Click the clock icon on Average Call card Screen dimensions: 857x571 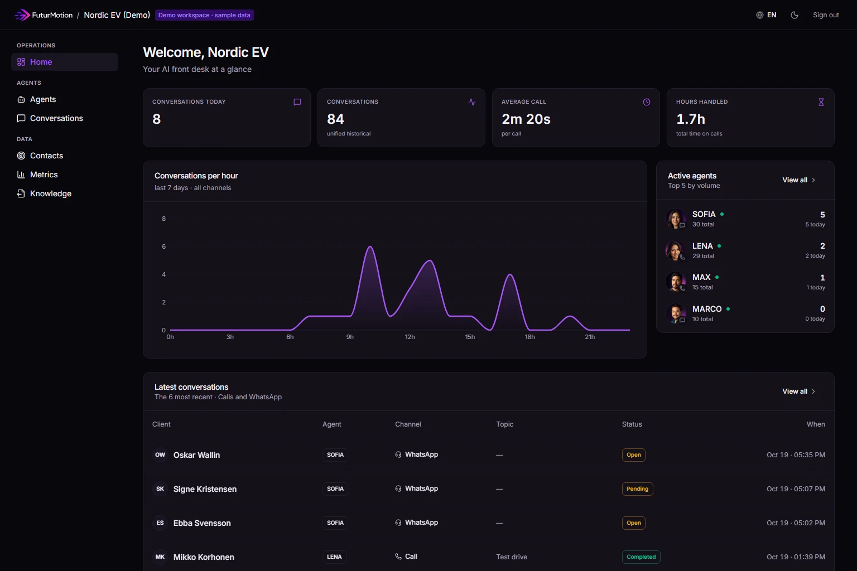pyautogui.click(x=647, y=102)
